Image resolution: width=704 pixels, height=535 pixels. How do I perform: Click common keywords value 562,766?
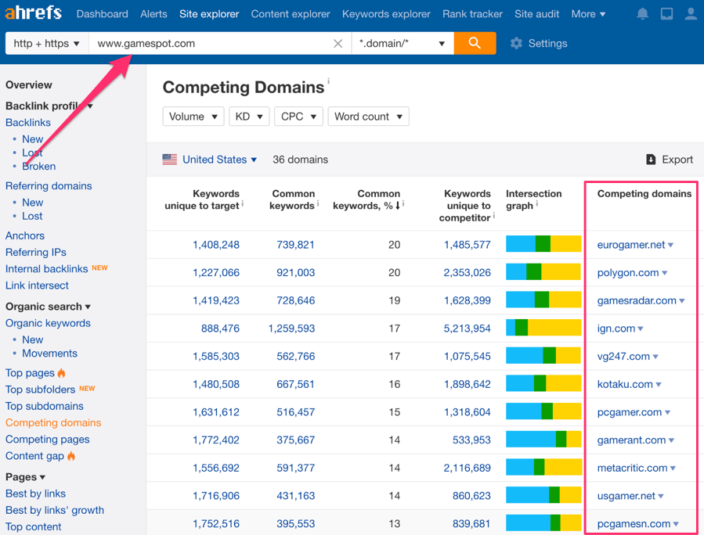tap(295, 356)
